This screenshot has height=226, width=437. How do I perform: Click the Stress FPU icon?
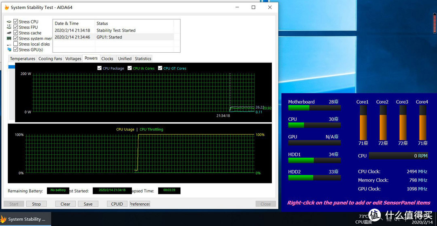pos(9,27)
